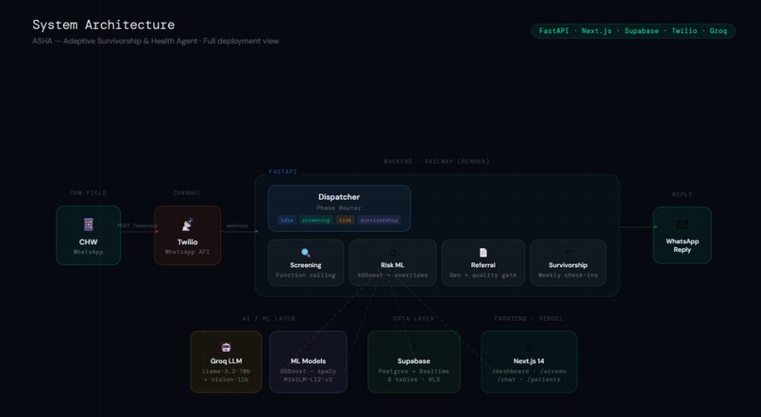
Task: Click 'Supabase' in the top-right tech stack pill
Action: tap(641, 31)
